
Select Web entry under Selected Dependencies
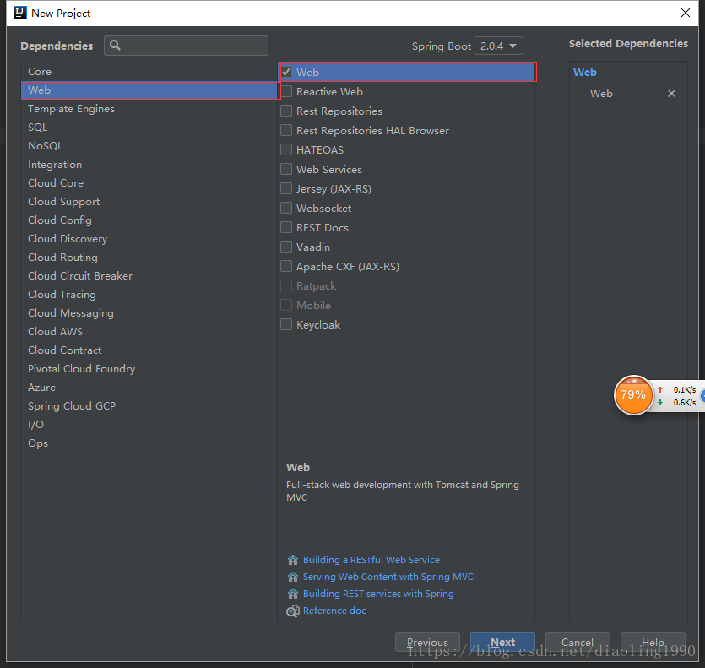coord(601,93)
